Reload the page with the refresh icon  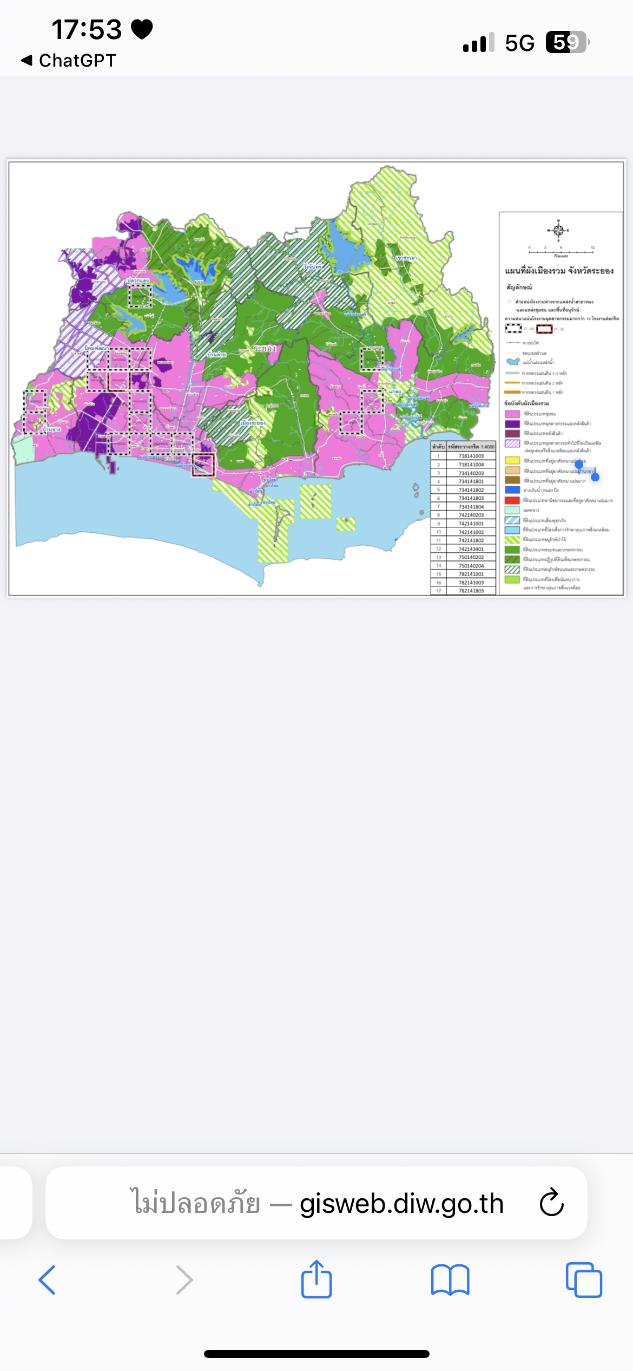coord(552,1203)
